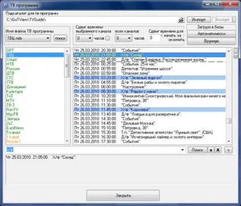Click the Экспорт button
This screenshot has height=206, width=241.
click(222, 19)
